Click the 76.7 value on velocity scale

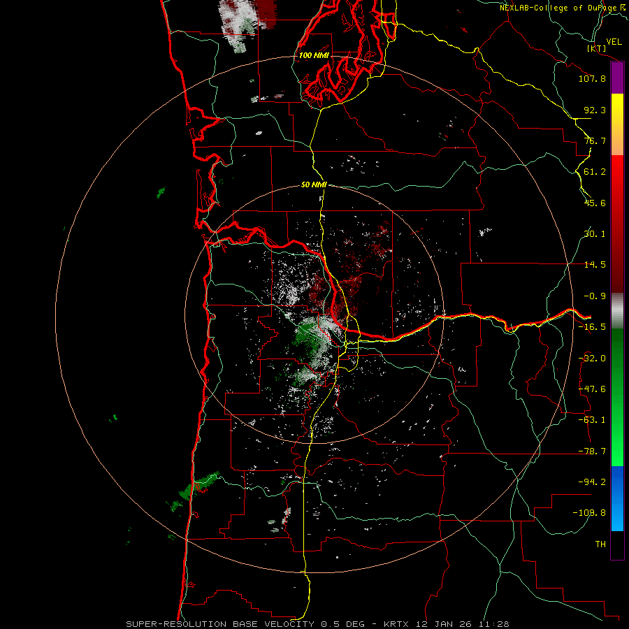click(595, 140)
